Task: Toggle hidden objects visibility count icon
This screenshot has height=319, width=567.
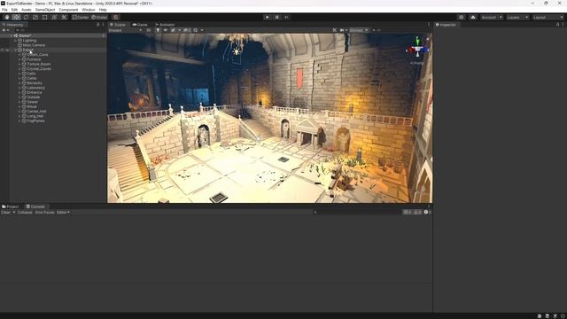Action: tap(187, 30)
